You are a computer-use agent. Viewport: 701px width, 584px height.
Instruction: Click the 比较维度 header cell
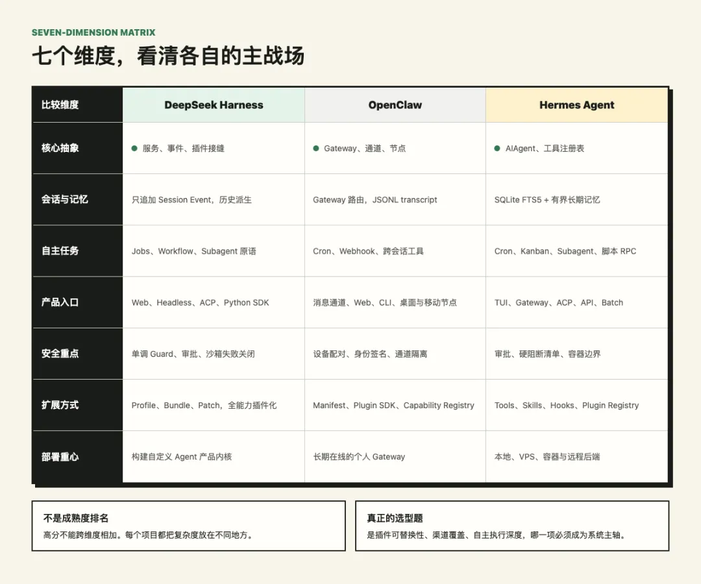coord(77,105)
